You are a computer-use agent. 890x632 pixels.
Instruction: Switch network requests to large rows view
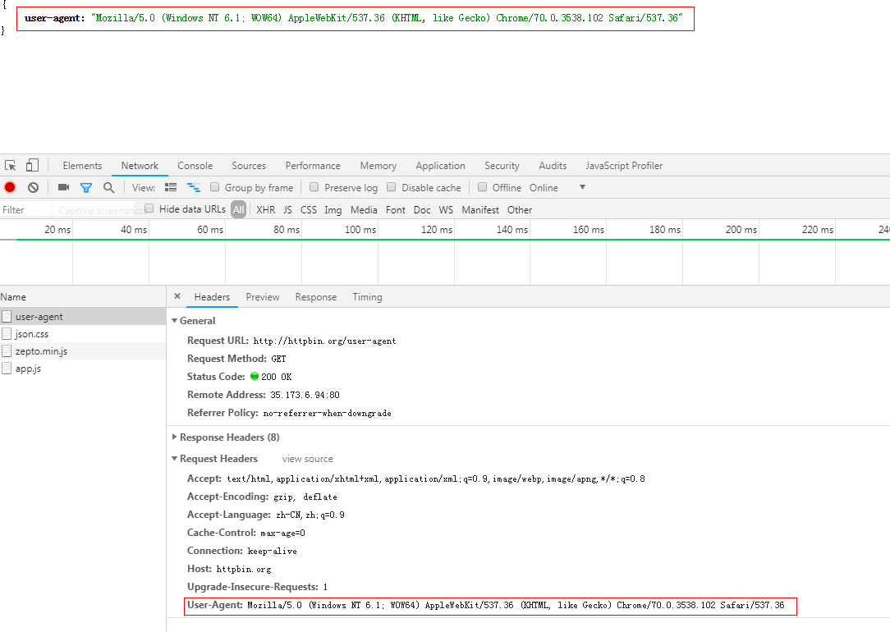(x=170, y=187)
